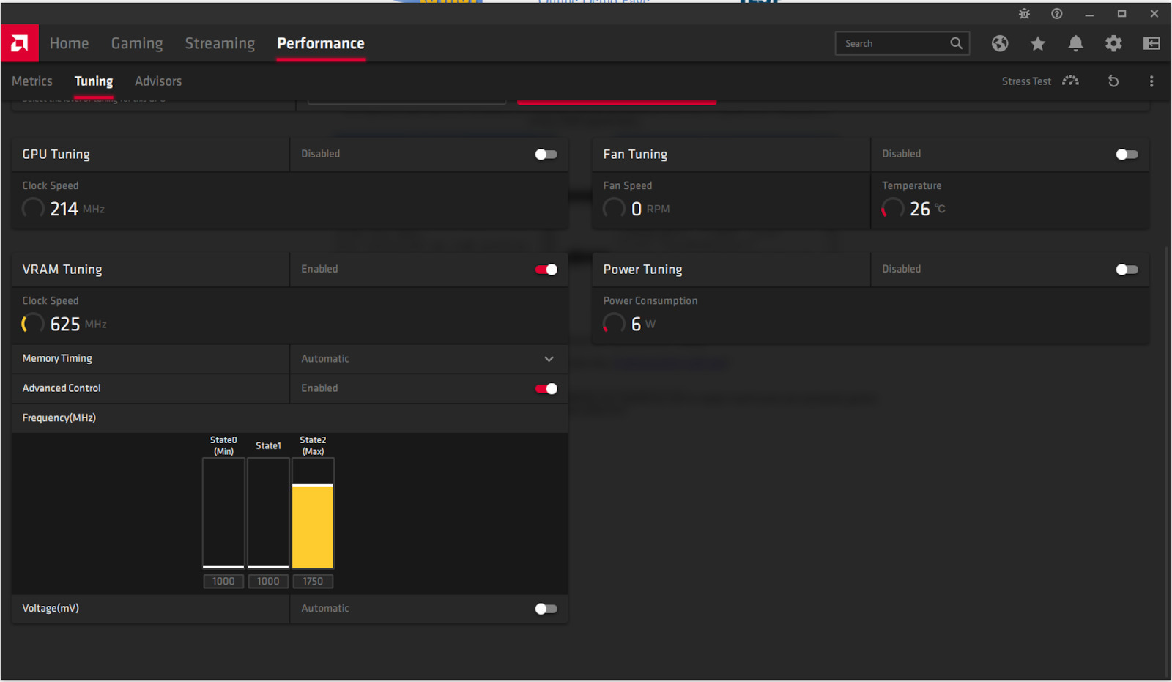The height and width of the screenshot is (682, 1172).
Task: Enable the GPU Tuning toggle
Action: coord(546,155)
